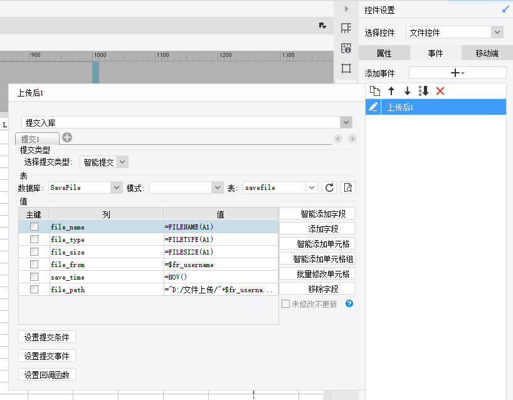Tick the primary key checkbox for file_name

34,227
